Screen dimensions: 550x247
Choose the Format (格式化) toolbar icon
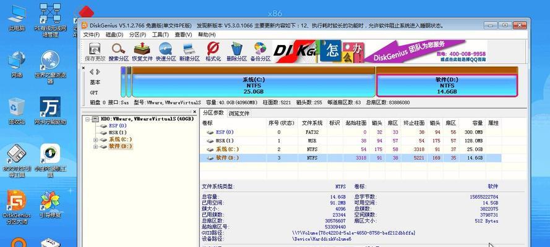point(213,52)
